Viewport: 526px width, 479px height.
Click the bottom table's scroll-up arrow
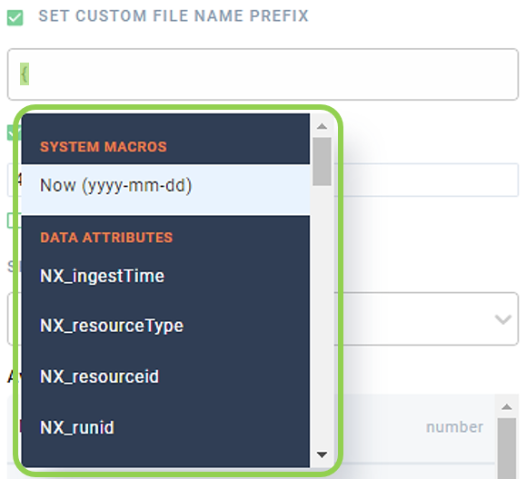click(507, 407)
